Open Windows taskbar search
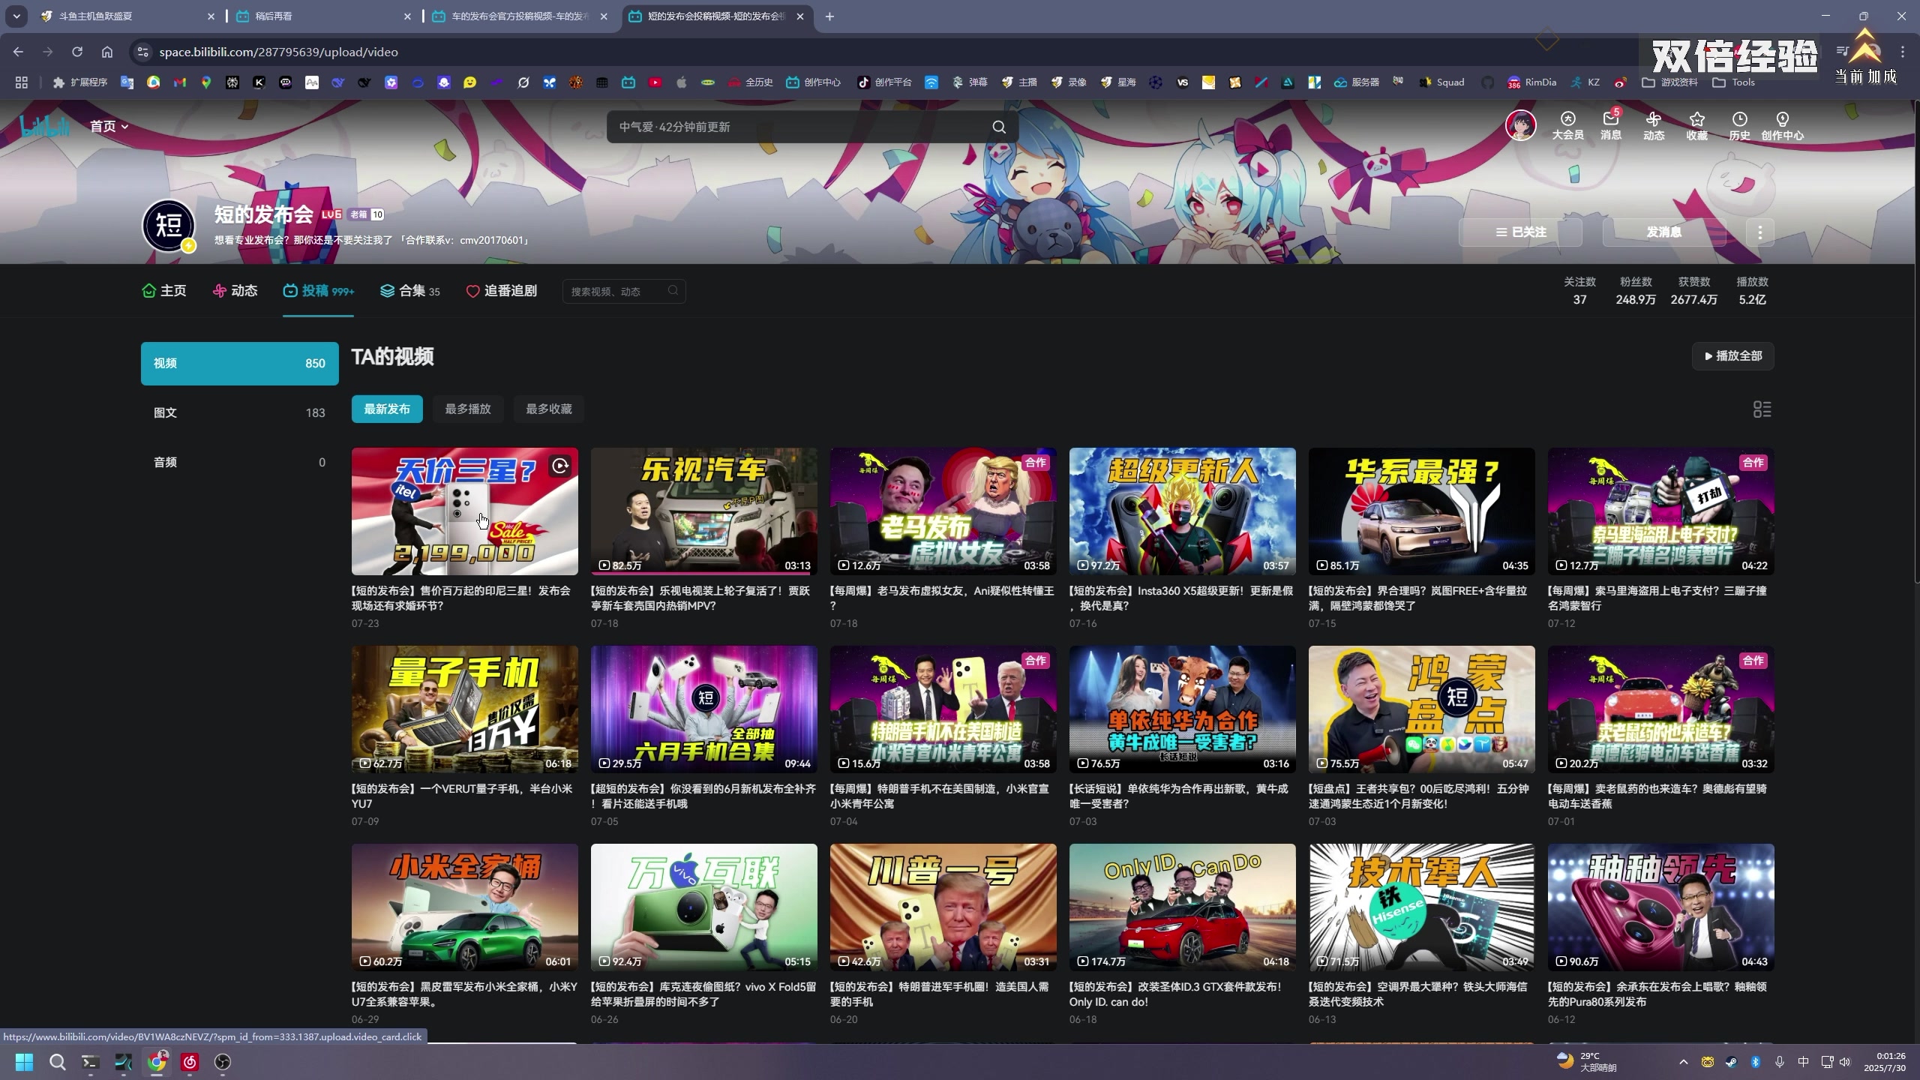Image resolution: width=1920 pixels, height=1080 pixels. coord(57,1062)
